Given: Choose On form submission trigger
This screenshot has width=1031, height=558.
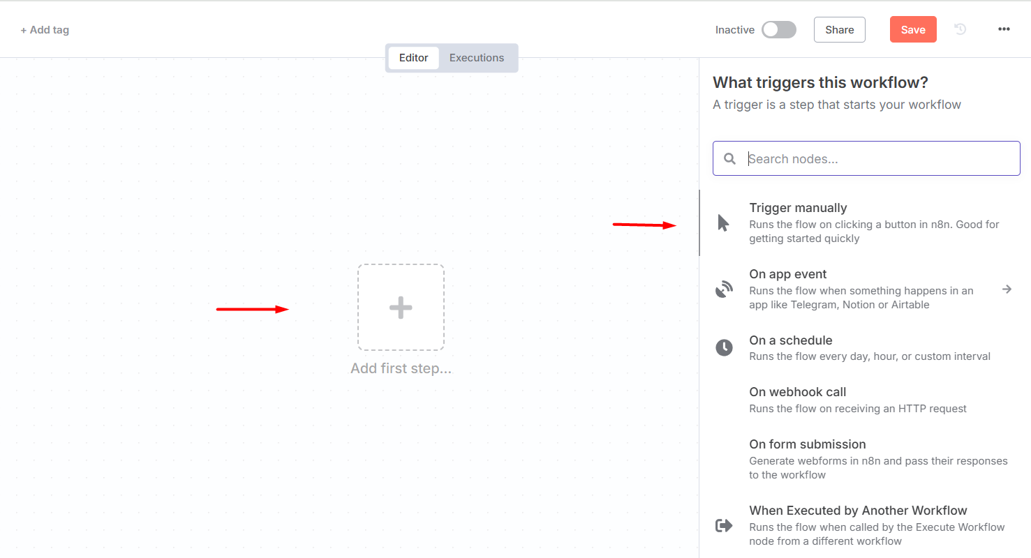Looking at the screenshot, I should point(866,459).
